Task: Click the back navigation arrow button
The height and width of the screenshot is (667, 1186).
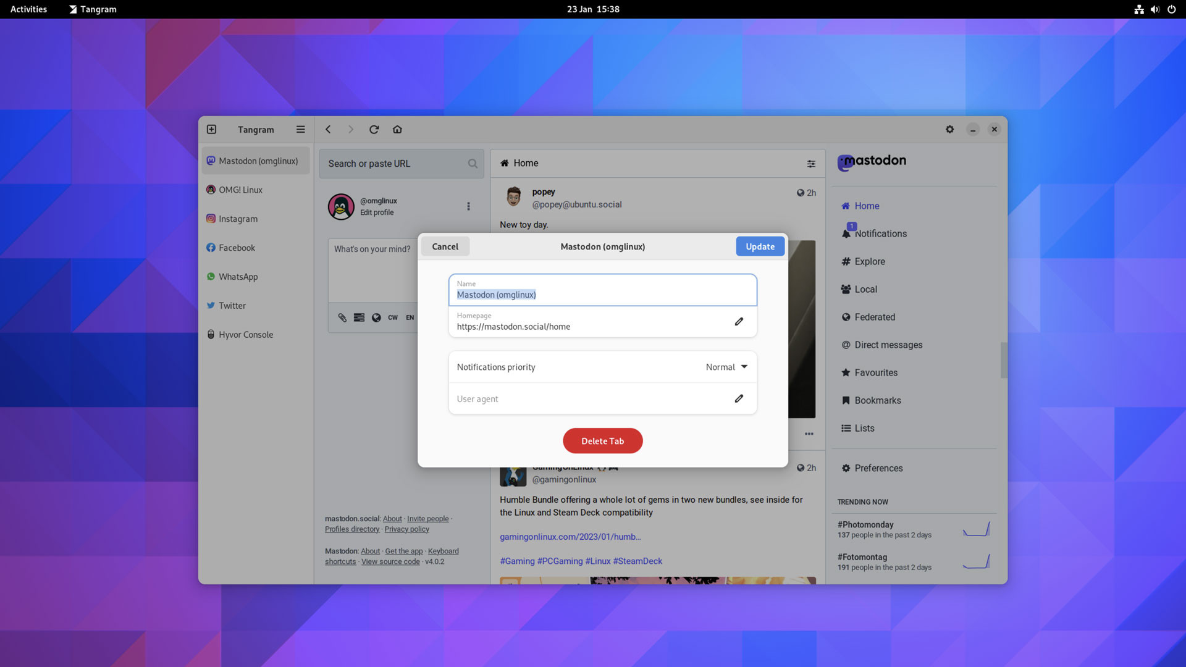Action: coord(328,130)
